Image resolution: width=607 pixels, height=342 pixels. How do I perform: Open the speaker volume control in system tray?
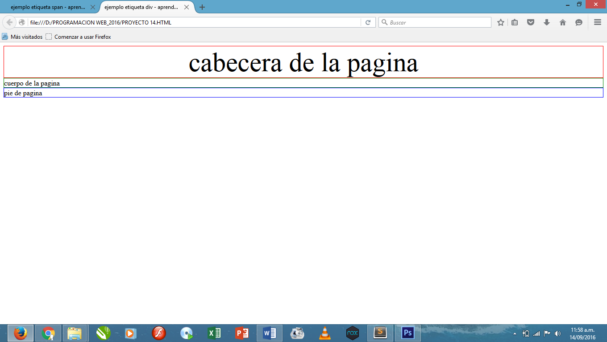[557, 333]
